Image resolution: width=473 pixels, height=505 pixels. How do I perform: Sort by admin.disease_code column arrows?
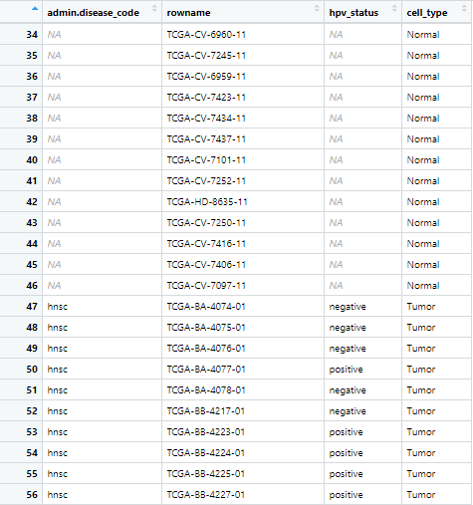154,9
